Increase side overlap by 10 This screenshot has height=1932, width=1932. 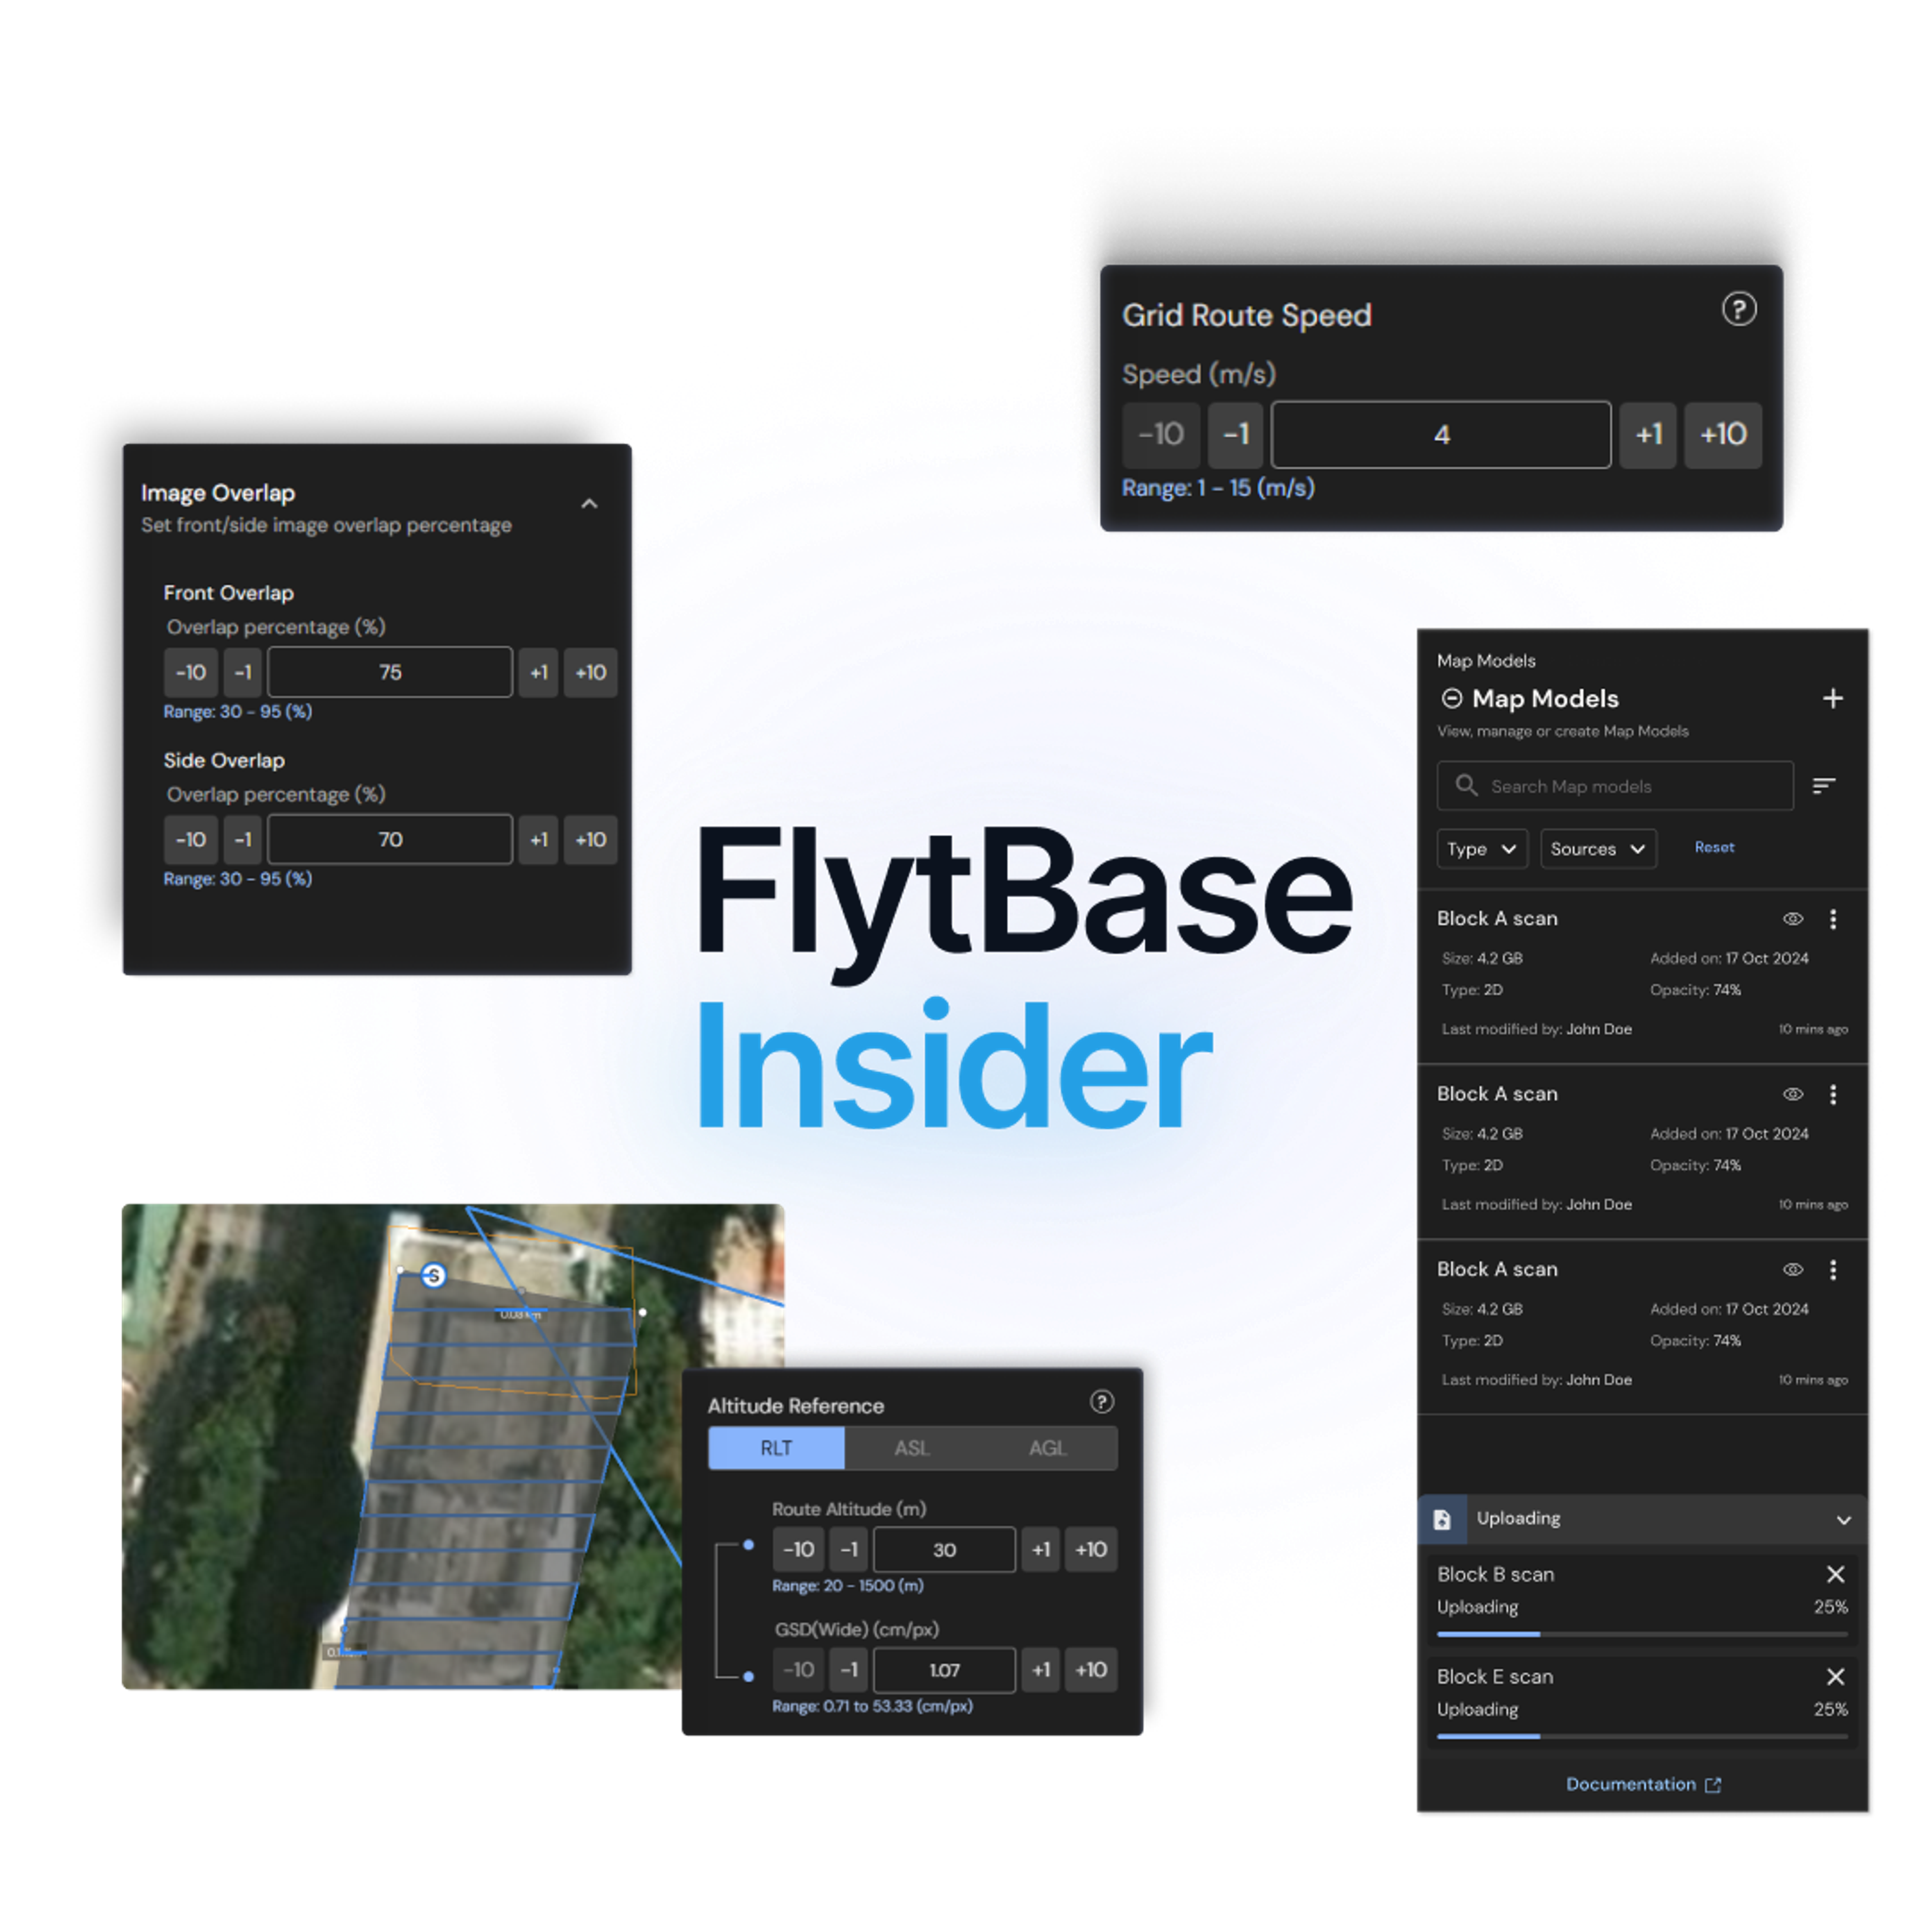(x=590, y=839)
